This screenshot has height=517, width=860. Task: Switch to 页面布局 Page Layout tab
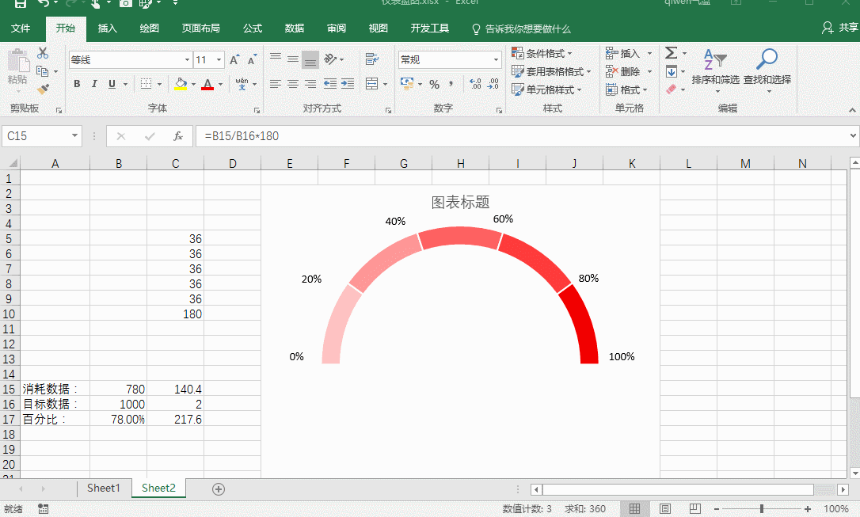200,28
